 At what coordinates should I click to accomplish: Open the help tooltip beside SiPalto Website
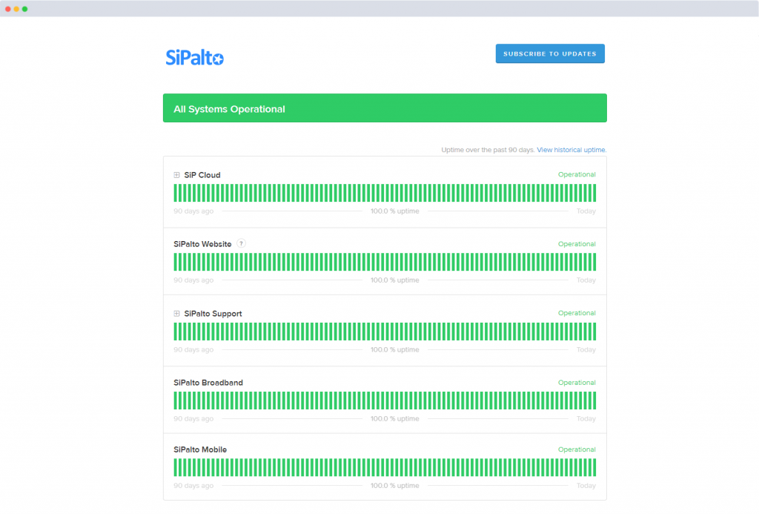[x=240, y=243]
